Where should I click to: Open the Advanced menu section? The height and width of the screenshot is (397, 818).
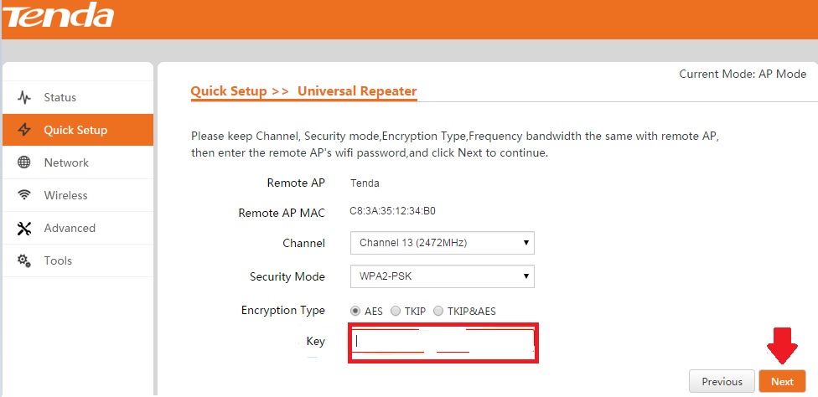click(70, 228)
